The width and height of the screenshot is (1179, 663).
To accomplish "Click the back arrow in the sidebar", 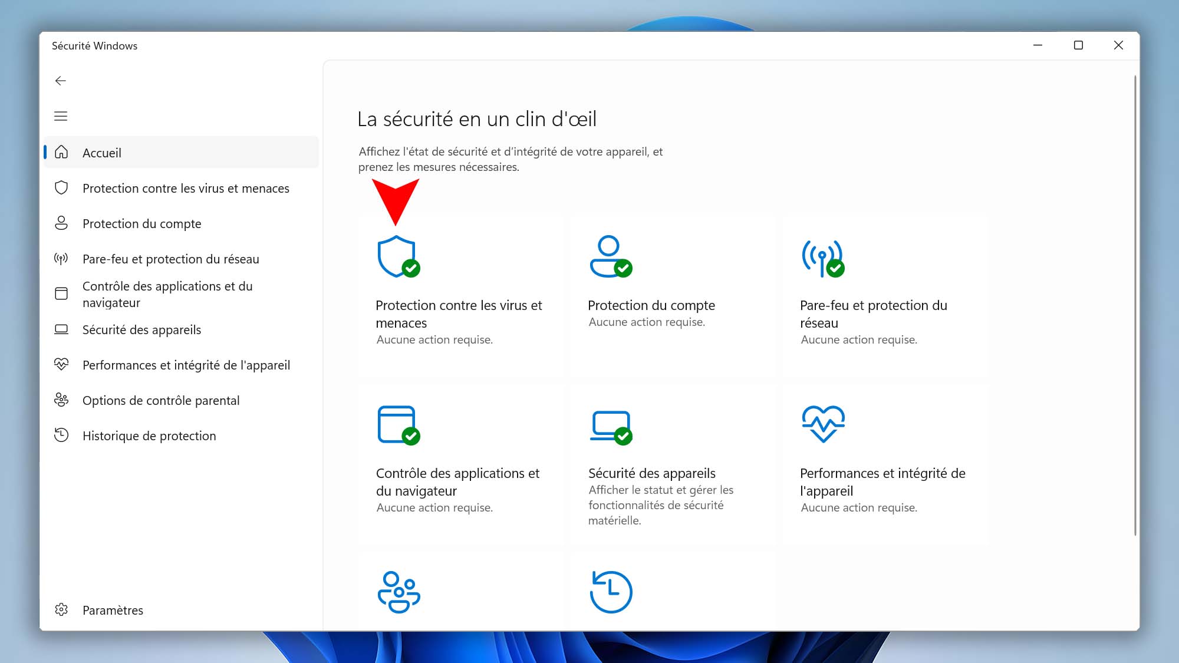I will click(61, 81).
